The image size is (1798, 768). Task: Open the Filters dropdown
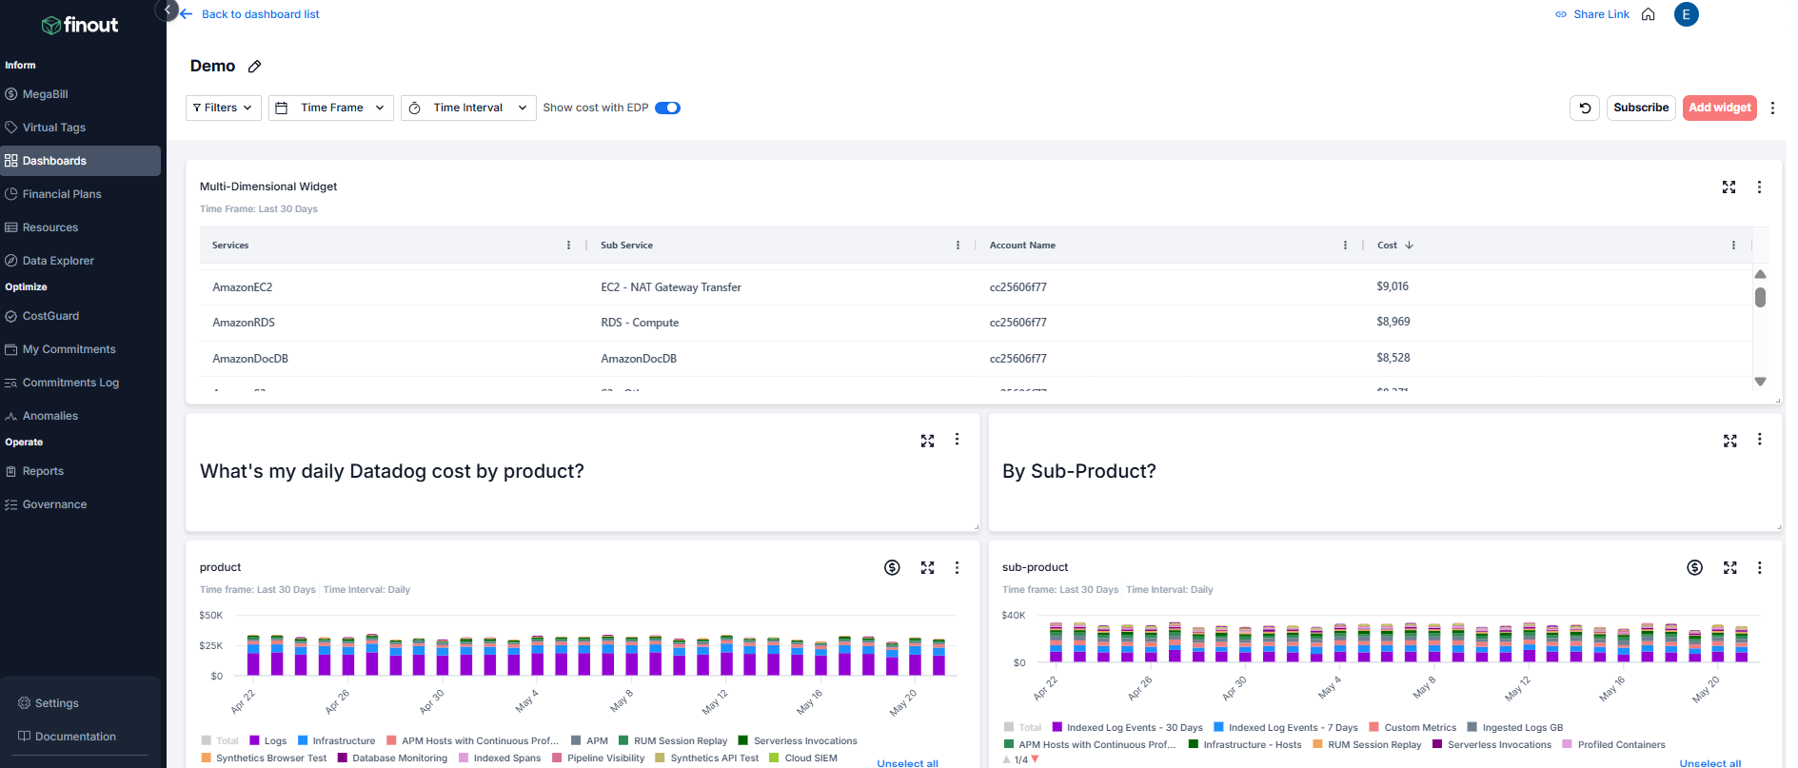click(x=223, y=108)
